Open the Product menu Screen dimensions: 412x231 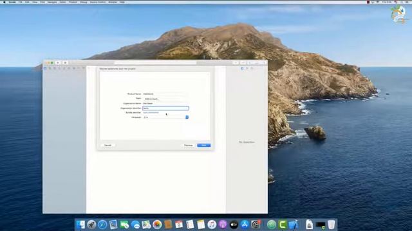tap(73, 2)
